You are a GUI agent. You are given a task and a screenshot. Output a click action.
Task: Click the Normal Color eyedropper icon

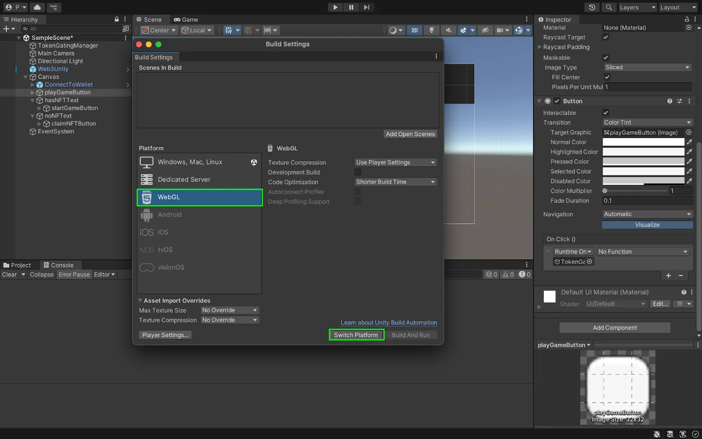coord(689,142)
